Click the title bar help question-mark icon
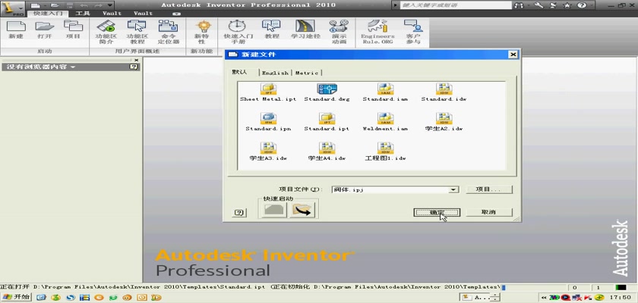Screen dimensions: 638x303 pos(582,5)
